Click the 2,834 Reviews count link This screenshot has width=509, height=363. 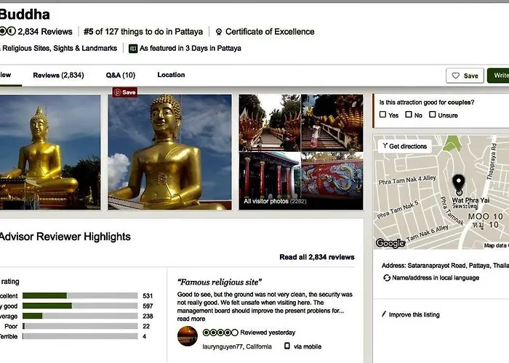45,32
